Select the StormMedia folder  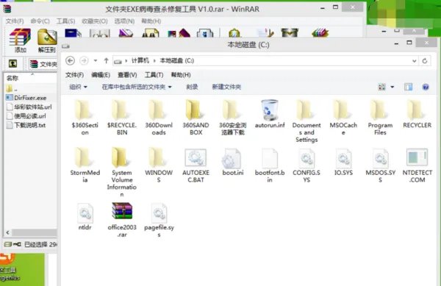click(x=85, y=165)
